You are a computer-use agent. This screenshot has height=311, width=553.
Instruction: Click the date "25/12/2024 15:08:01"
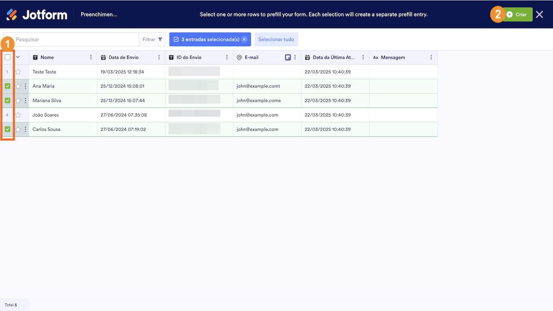coord(122,86)
